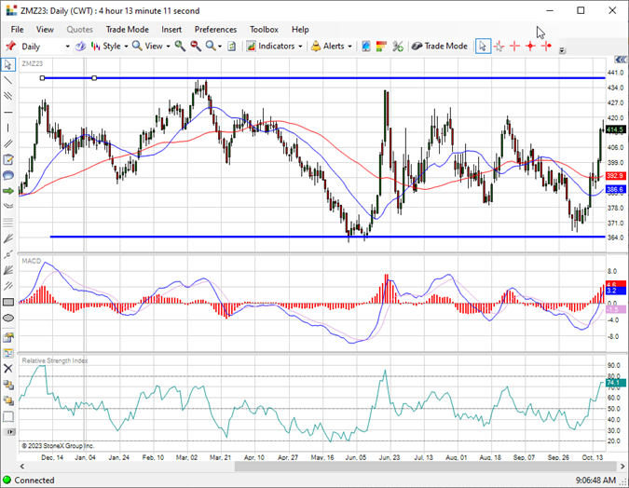629x488 pixels.
Task: Click the horizontal scrollbar thumb
Action: pos(425,467)
